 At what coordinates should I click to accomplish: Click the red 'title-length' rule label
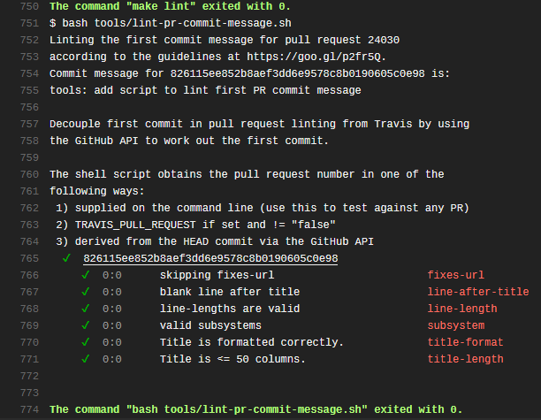click(465, 359)
